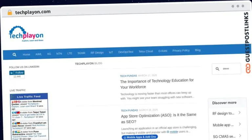Click the 'mobile' hyperlink in ASO excerpt
The width and height of the screenshot is (252, 140).
[x=174, y=132]
